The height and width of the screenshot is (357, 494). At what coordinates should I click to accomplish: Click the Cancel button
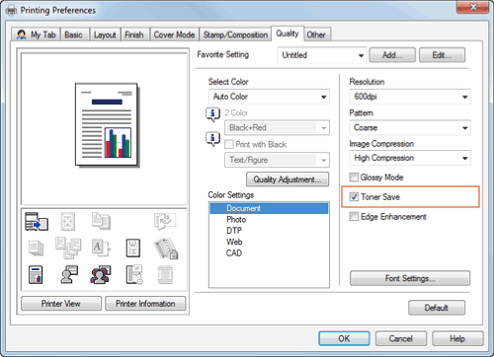tap(401, 338)
